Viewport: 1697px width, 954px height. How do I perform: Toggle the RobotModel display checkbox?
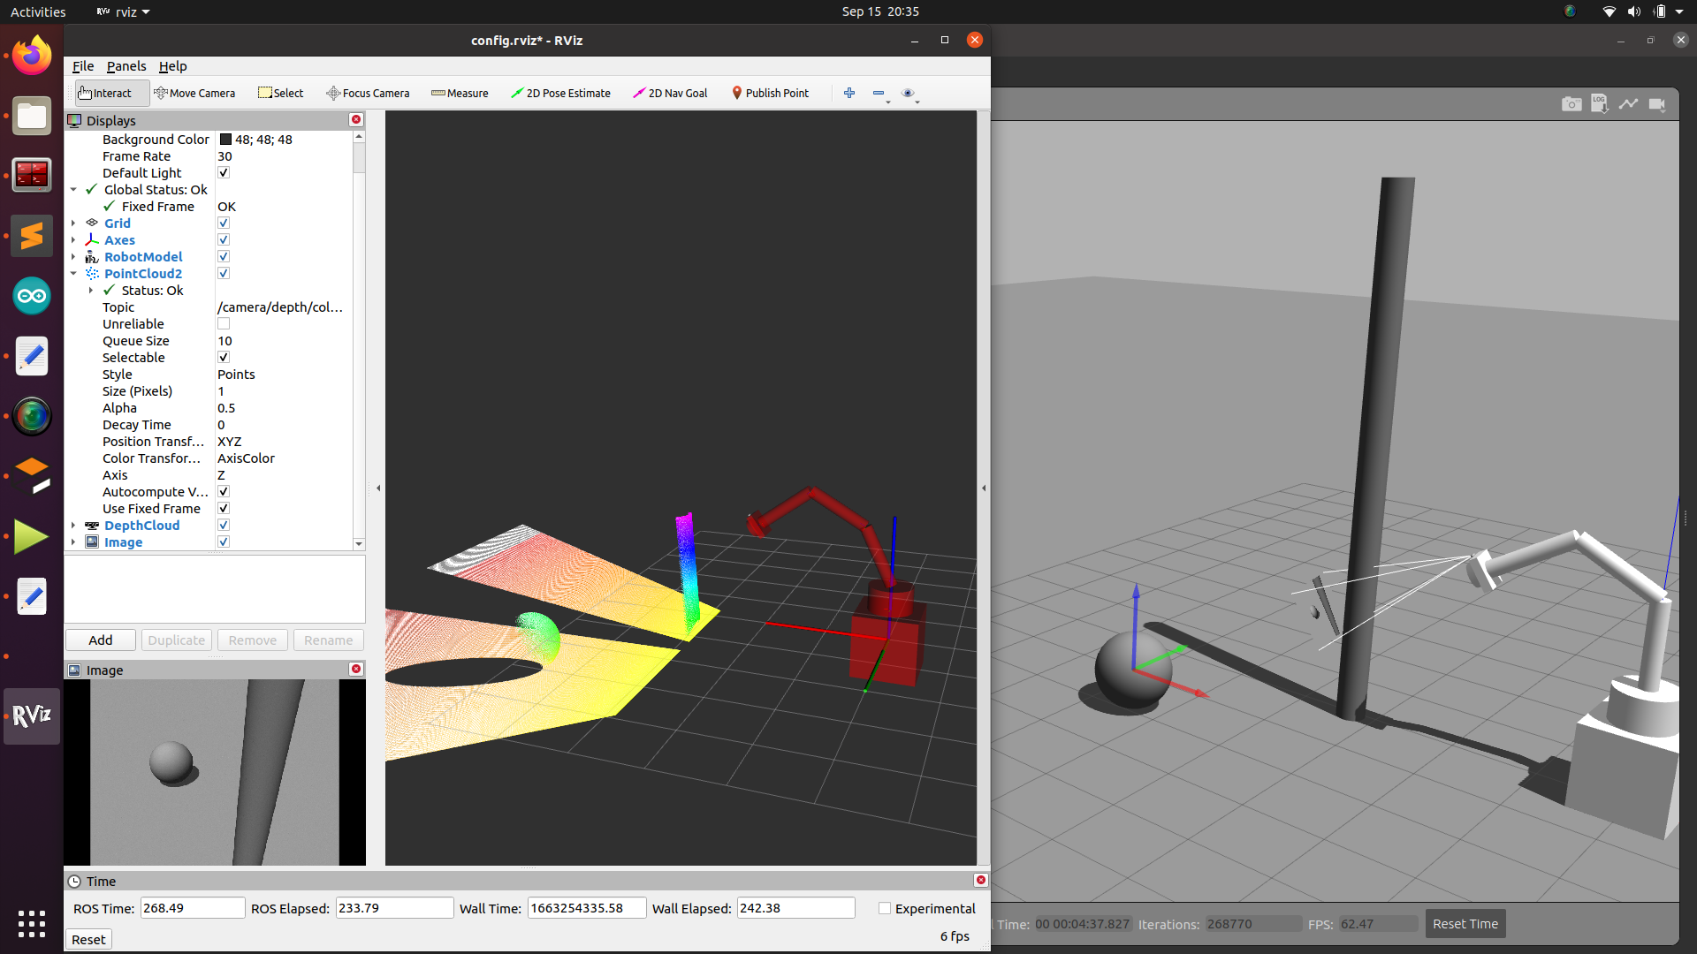(x=224, y=257)
